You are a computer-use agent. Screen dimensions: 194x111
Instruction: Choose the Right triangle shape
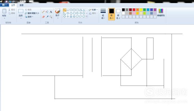(64, 13)
